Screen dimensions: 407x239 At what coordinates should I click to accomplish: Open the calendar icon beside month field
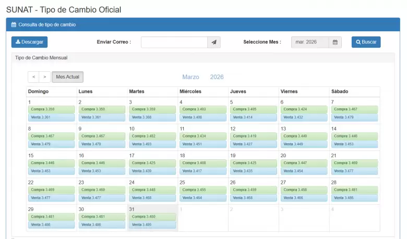pos(335,42)
